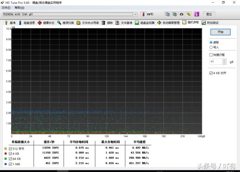Enable the 快捷行程 short stroke checkbox
240x172 pixels.
[211, 55]
